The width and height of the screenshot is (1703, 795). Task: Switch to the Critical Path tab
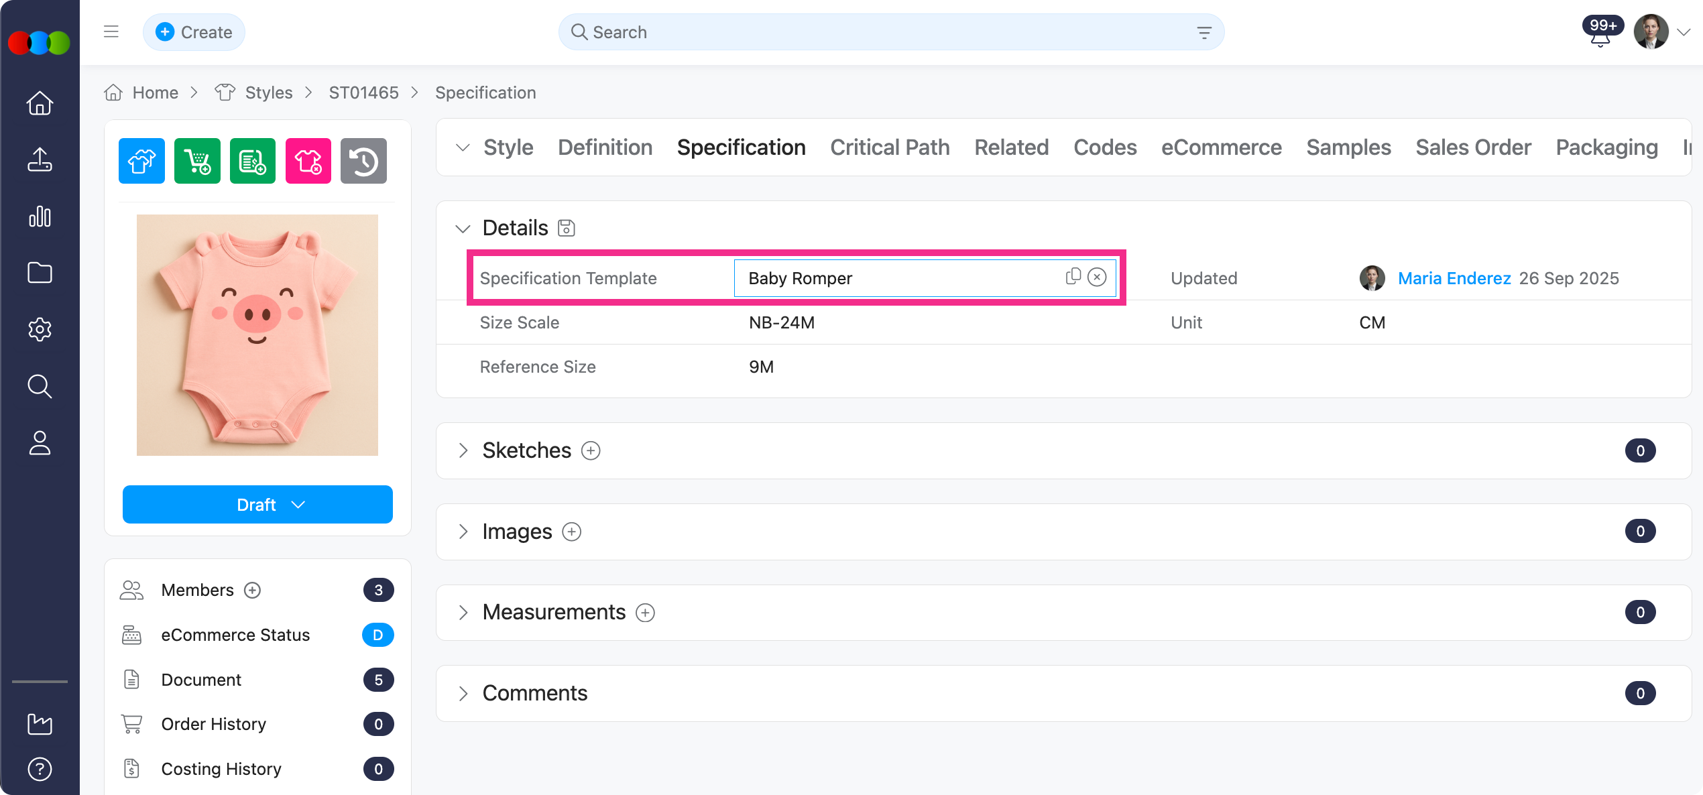click(x=890, y=147)
